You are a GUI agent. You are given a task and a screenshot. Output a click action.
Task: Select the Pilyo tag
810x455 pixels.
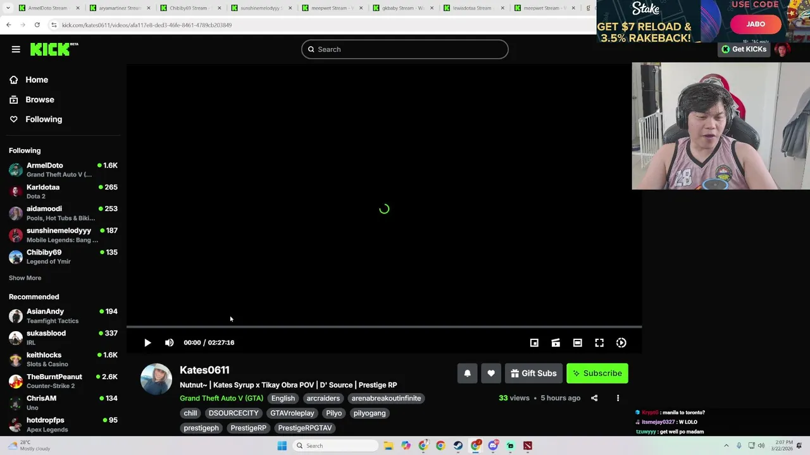pyautogui.click(x=333, y=413)
